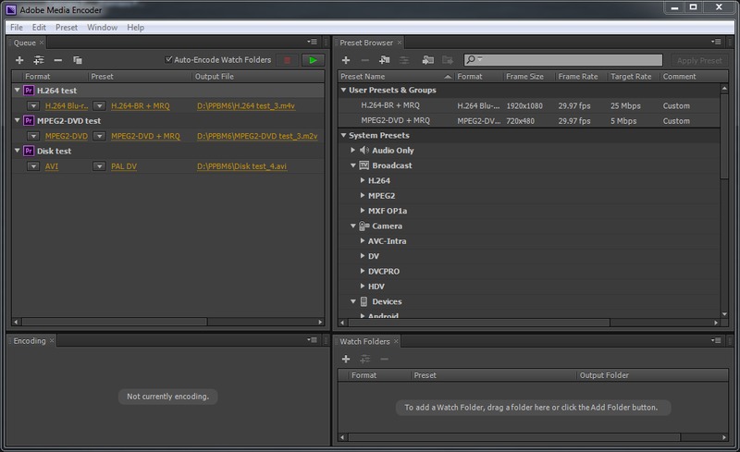
Task: Click the MPEG2-DVD + MRQ preset link in Queue
Action: pos(145,136)
